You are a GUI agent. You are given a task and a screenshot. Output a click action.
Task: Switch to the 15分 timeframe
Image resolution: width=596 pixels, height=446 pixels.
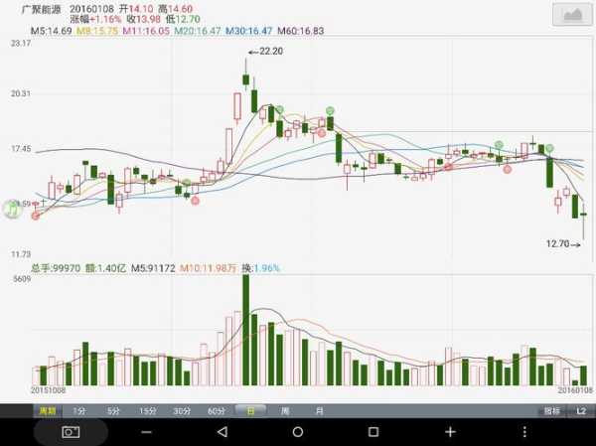(147, 411)
